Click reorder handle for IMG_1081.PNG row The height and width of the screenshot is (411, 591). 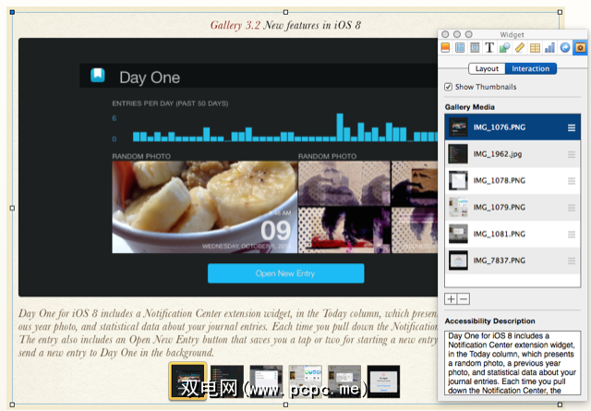coord(572,235)
